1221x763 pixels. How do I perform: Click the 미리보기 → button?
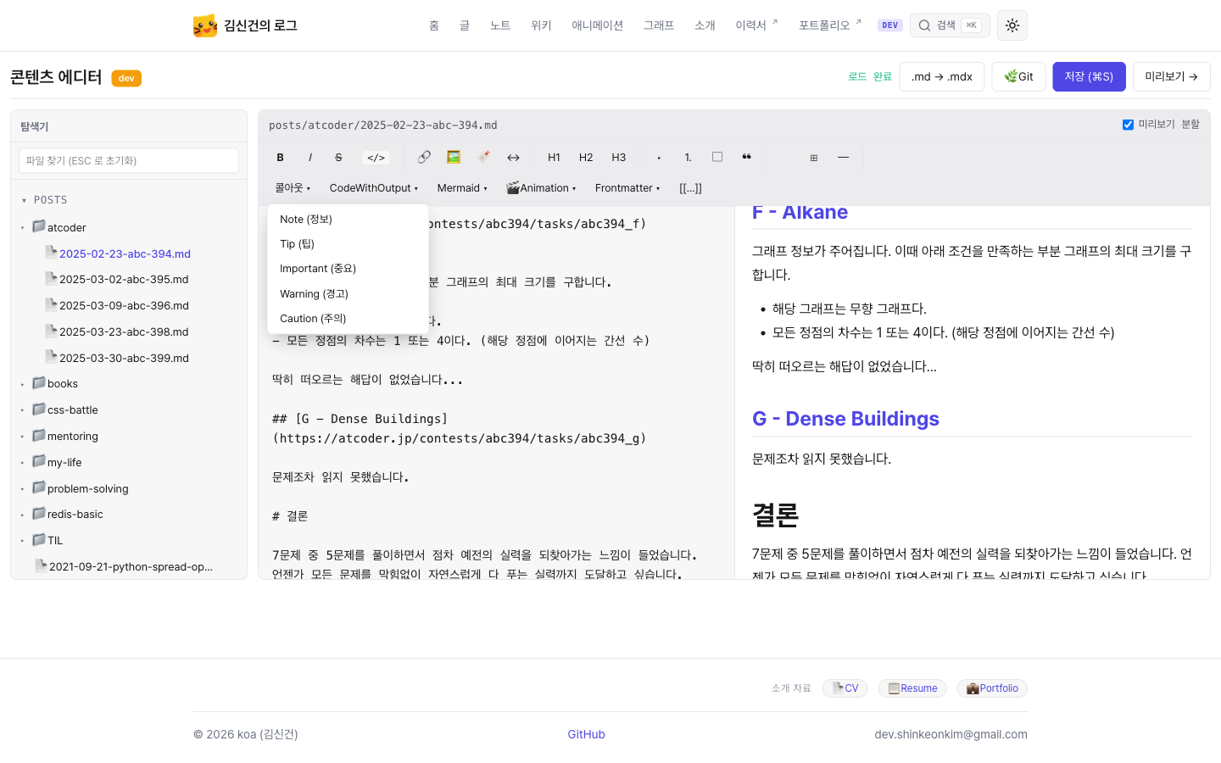(x=1171, y=76)
